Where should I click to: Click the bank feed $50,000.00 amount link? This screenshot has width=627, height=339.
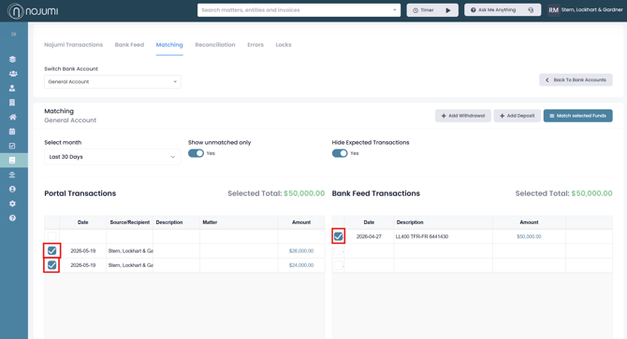point(529,236)
